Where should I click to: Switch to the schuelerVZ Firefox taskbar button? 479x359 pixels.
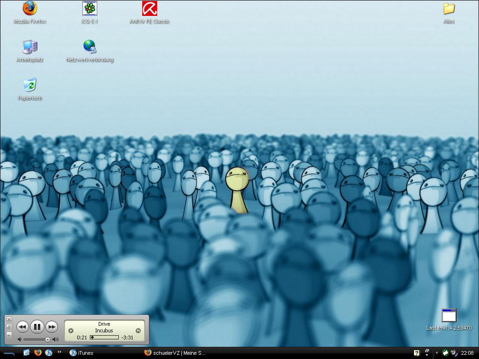point(175,353)
